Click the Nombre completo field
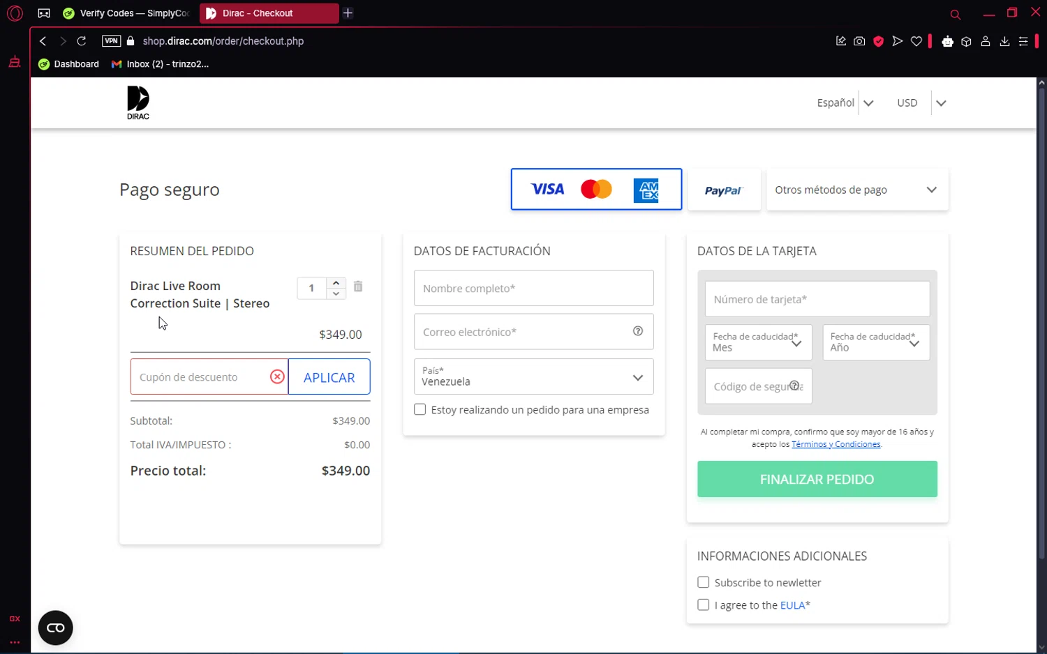The height and width of the screenshot is (654, 1047). tap(533, 288)
